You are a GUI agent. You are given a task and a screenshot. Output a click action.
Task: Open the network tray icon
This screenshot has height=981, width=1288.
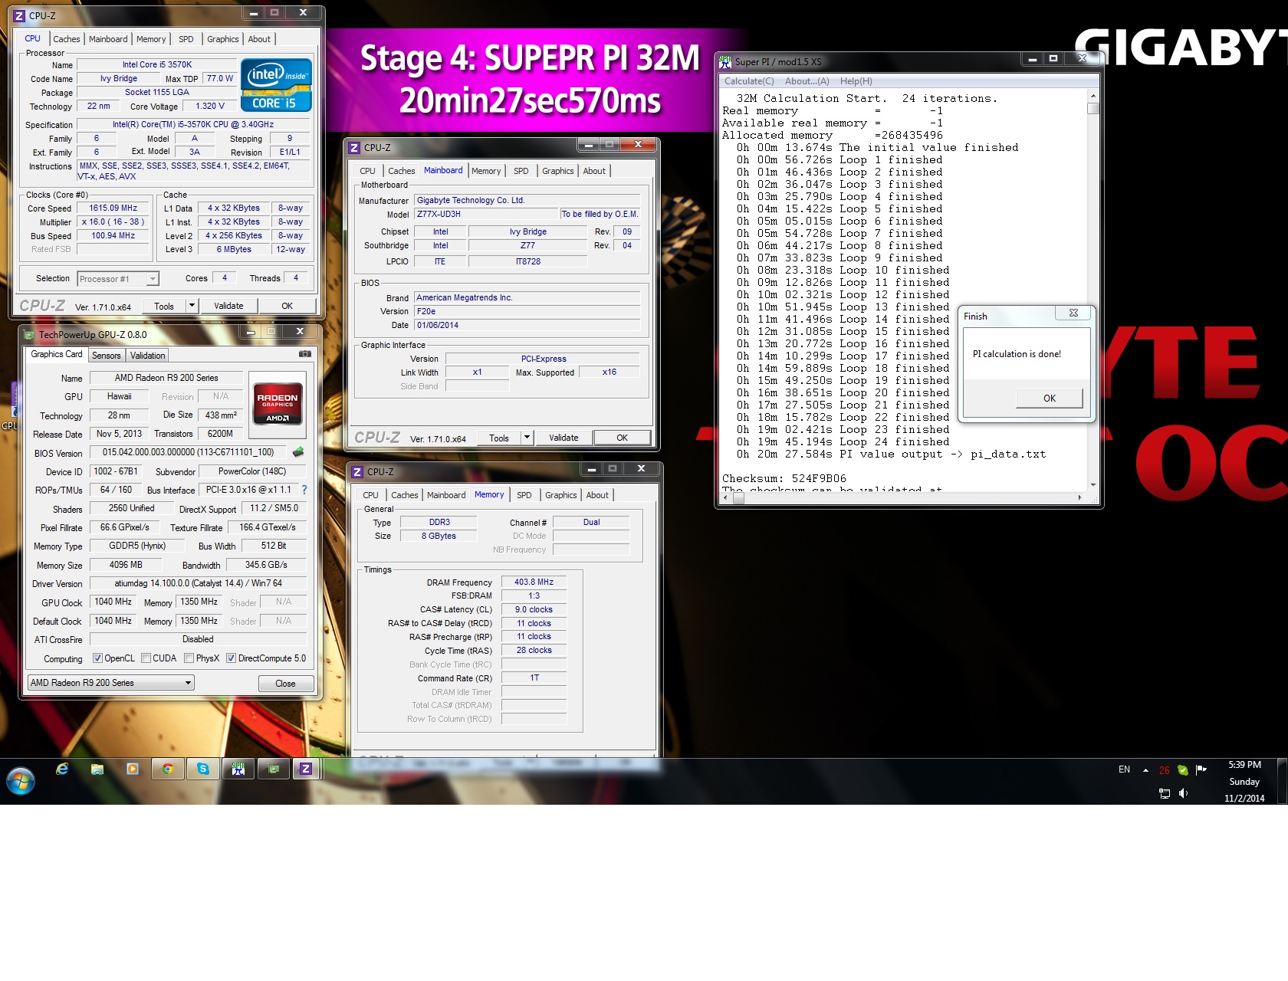[x=1165, y=793]
